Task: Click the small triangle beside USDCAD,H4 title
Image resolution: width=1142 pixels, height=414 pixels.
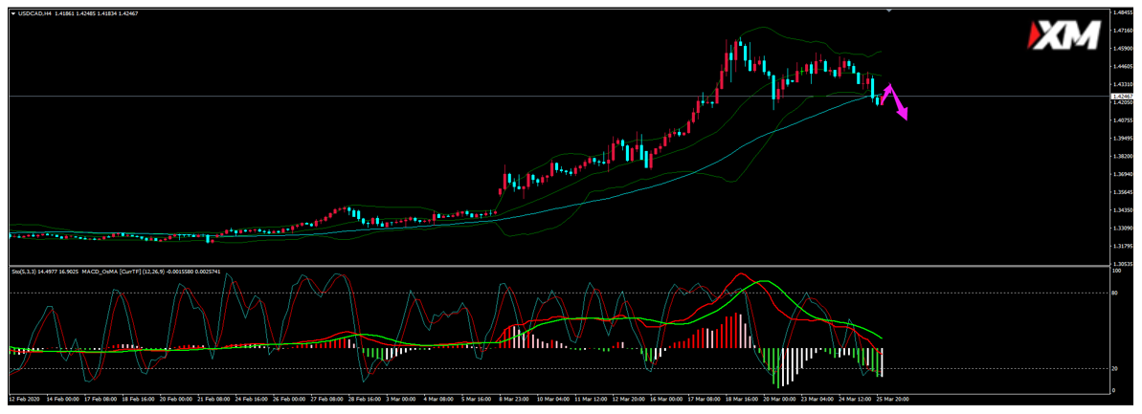Action: pos(12,12)
